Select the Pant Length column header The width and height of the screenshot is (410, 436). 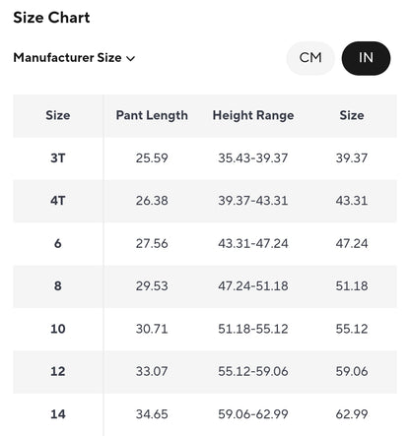coord(152,115)
